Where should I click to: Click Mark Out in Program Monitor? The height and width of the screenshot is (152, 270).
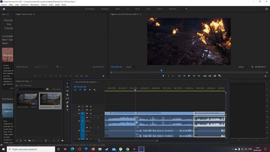click(x=173, y=76)
